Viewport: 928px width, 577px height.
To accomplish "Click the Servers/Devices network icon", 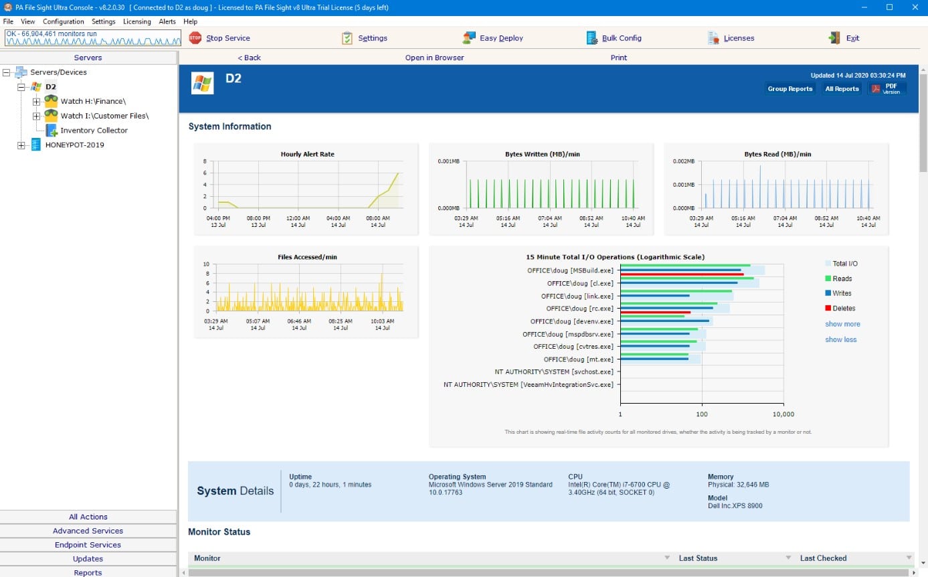I will (x=21, y=72).
